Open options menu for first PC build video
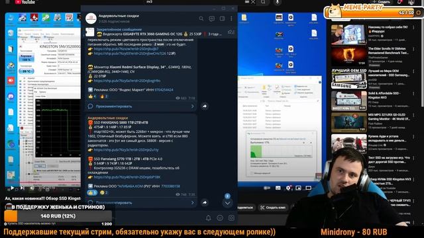 click(413, 28)
